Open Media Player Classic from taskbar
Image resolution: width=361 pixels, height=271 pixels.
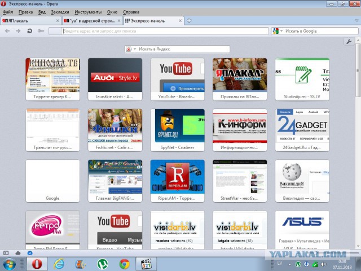(146, 264)
